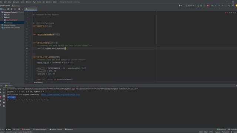This screenshot has height=133, width=237.
Task: Select the open editor file tab
Action: point(31,9)
